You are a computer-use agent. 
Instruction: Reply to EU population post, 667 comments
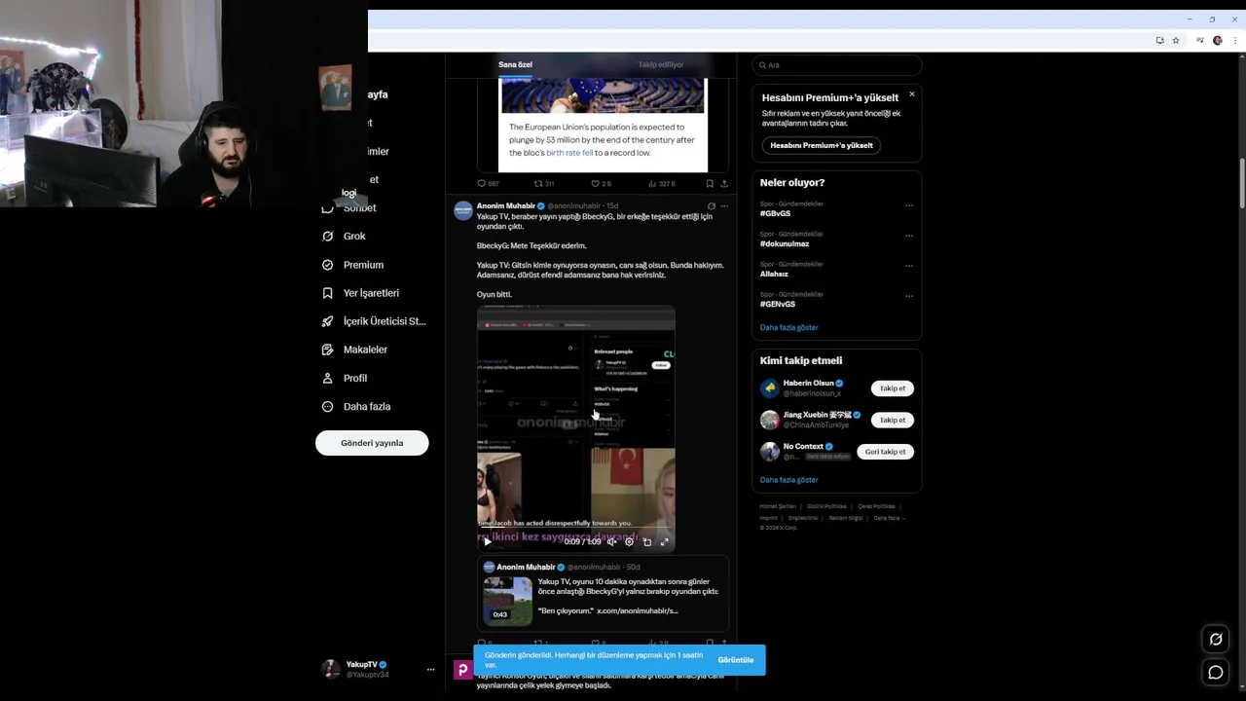(488, 183)
